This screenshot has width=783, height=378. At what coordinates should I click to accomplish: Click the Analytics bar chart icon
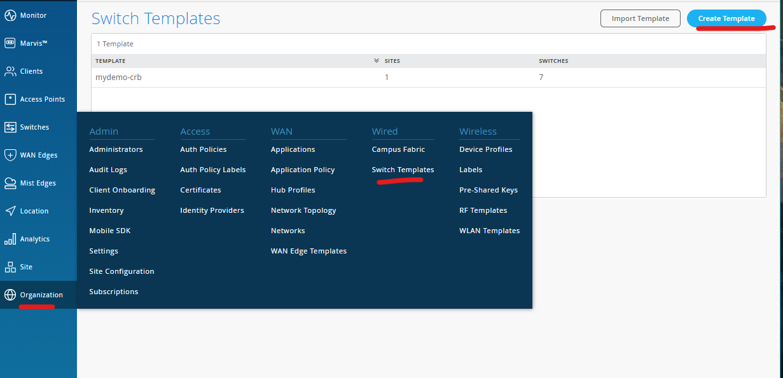tap(10, 239)
